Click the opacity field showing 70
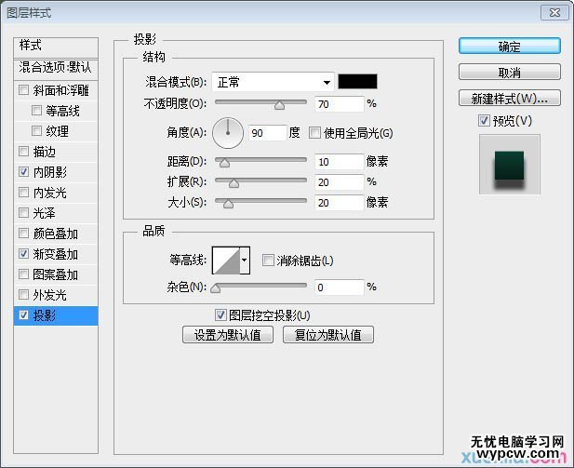 (340, 104)
